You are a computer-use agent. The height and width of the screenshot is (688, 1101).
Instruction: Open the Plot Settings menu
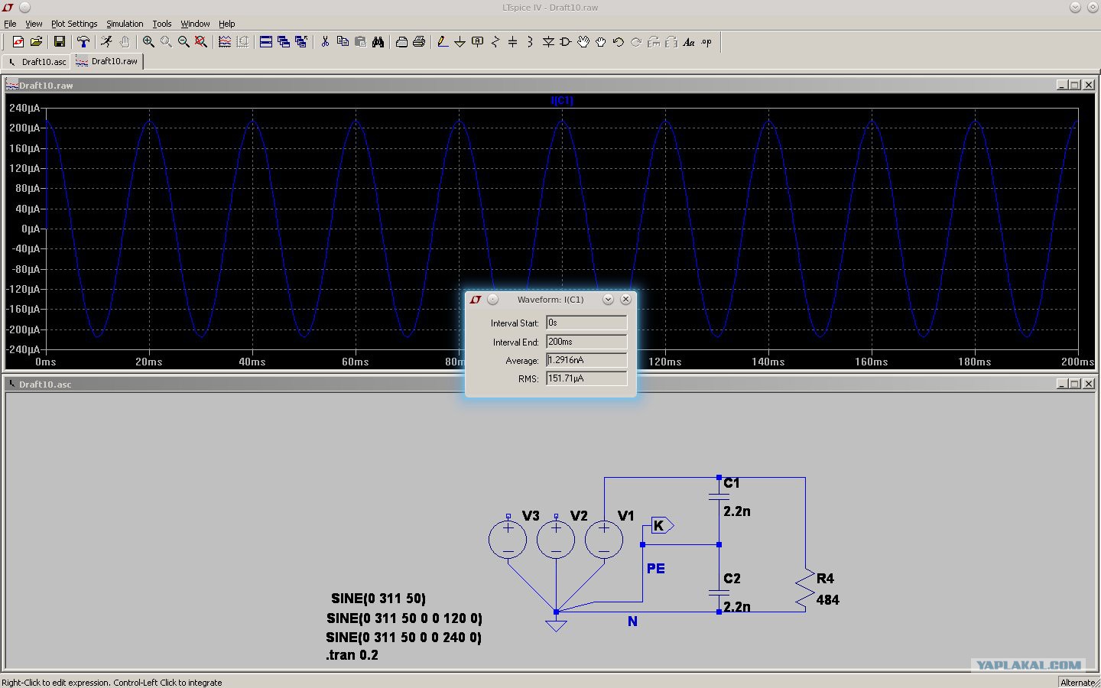click(x=74, y=24)
